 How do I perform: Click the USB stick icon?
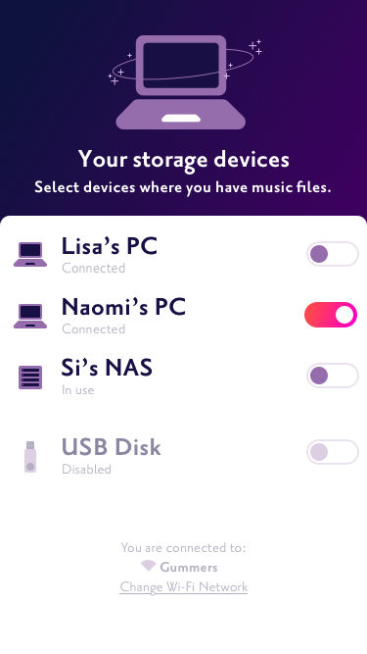tap(30, 457)
